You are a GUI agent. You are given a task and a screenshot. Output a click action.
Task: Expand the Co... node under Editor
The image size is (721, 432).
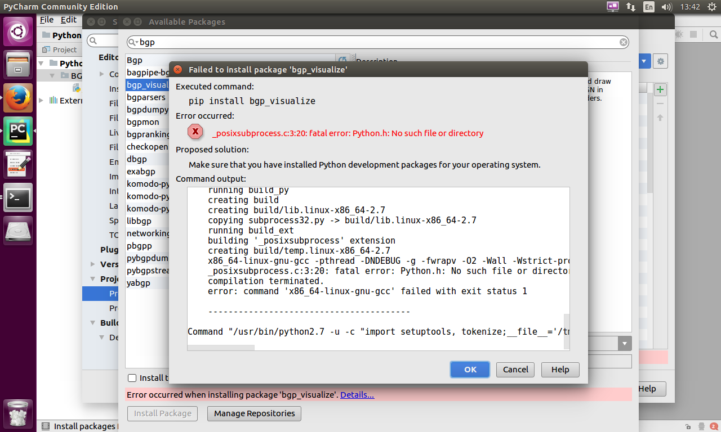[103, 74]
